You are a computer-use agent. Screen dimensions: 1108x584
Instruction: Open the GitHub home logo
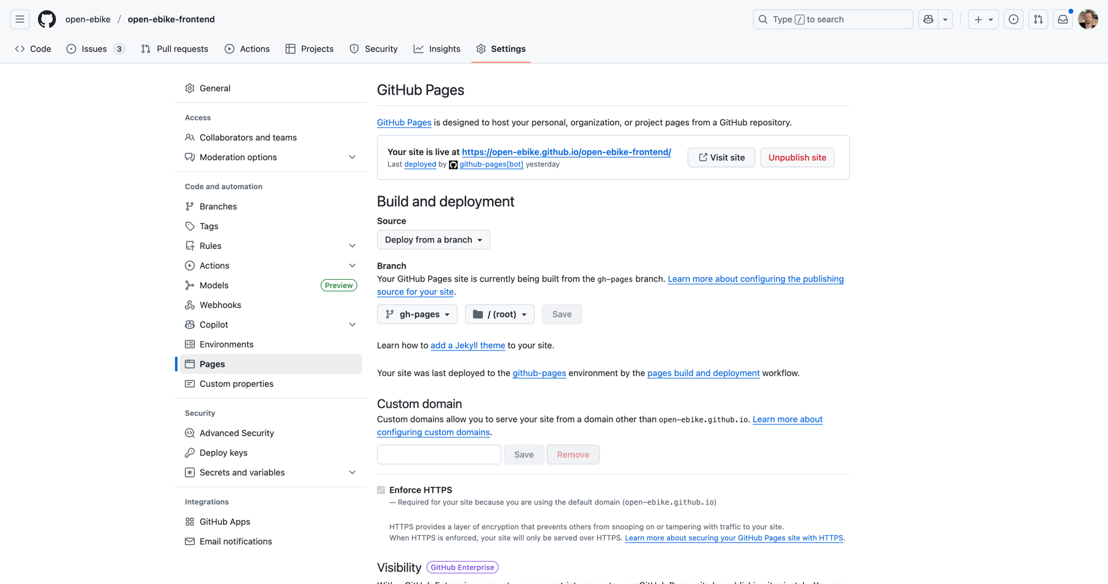point(47,19)
